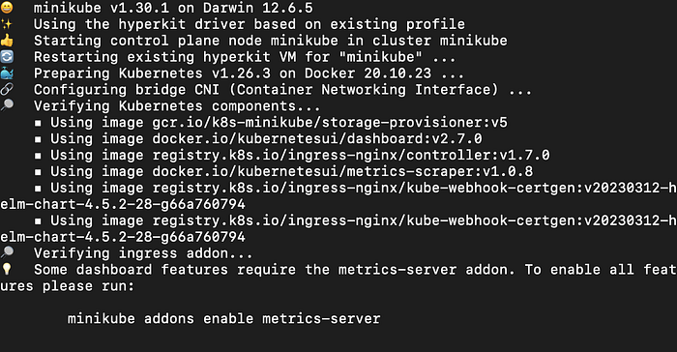
Task: Click registry.k8s.io/ingress-nginx/controller:v1.7.0 text
Action: point(350,155)
